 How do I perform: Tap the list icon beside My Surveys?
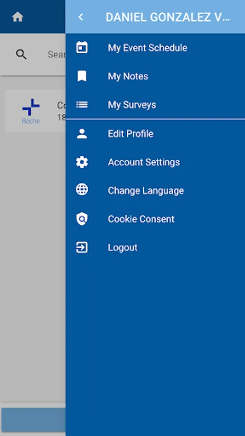pos(82,105)
